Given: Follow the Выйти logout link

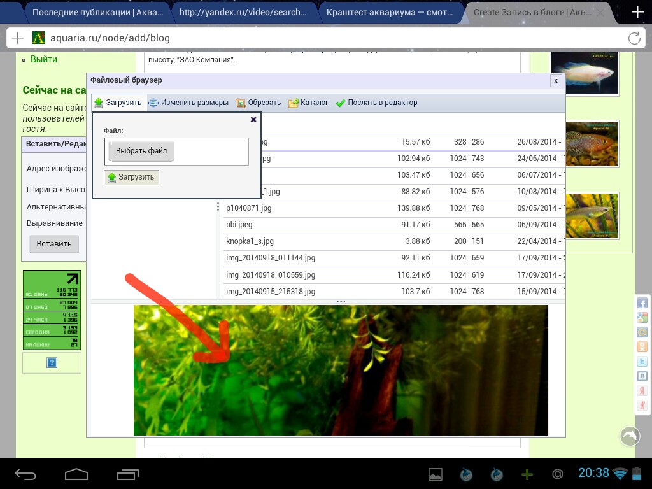Looking at the screenshot, I should coord(44,59).
